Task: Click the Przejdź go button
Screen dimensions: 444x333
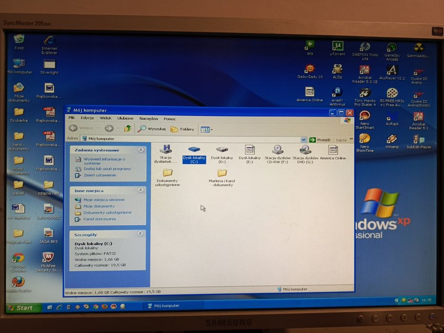Action: click(320, 139)
